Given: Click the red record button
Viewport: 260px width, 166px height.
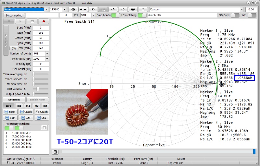Looking at the screenshot, I should [x=44, y=21].
